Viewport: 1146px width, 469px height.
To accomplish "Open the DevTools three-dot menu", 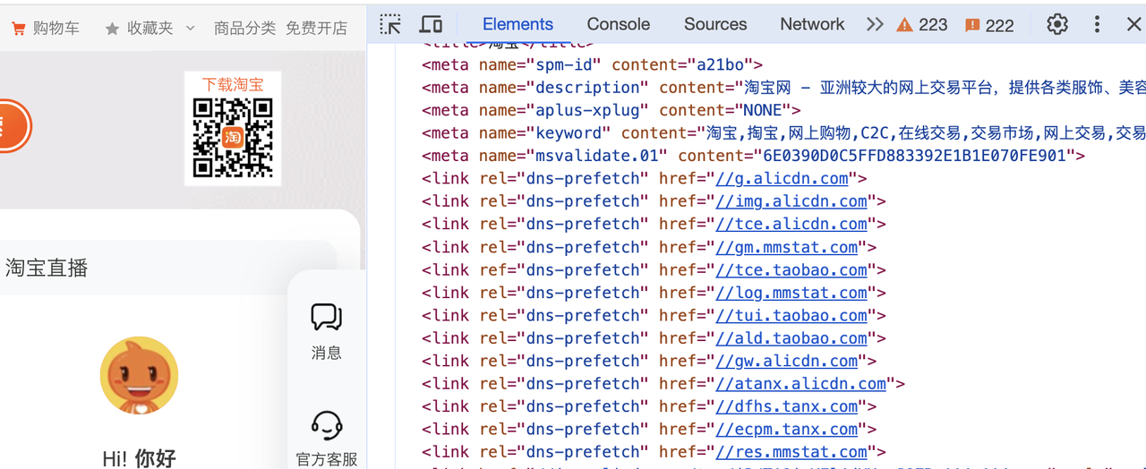I will [x=1097, y=24].
